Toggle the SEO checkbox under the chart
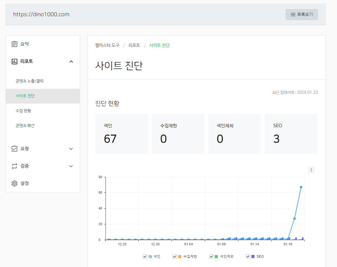Viewport: 337px width, 267px height. coord(248,256)
